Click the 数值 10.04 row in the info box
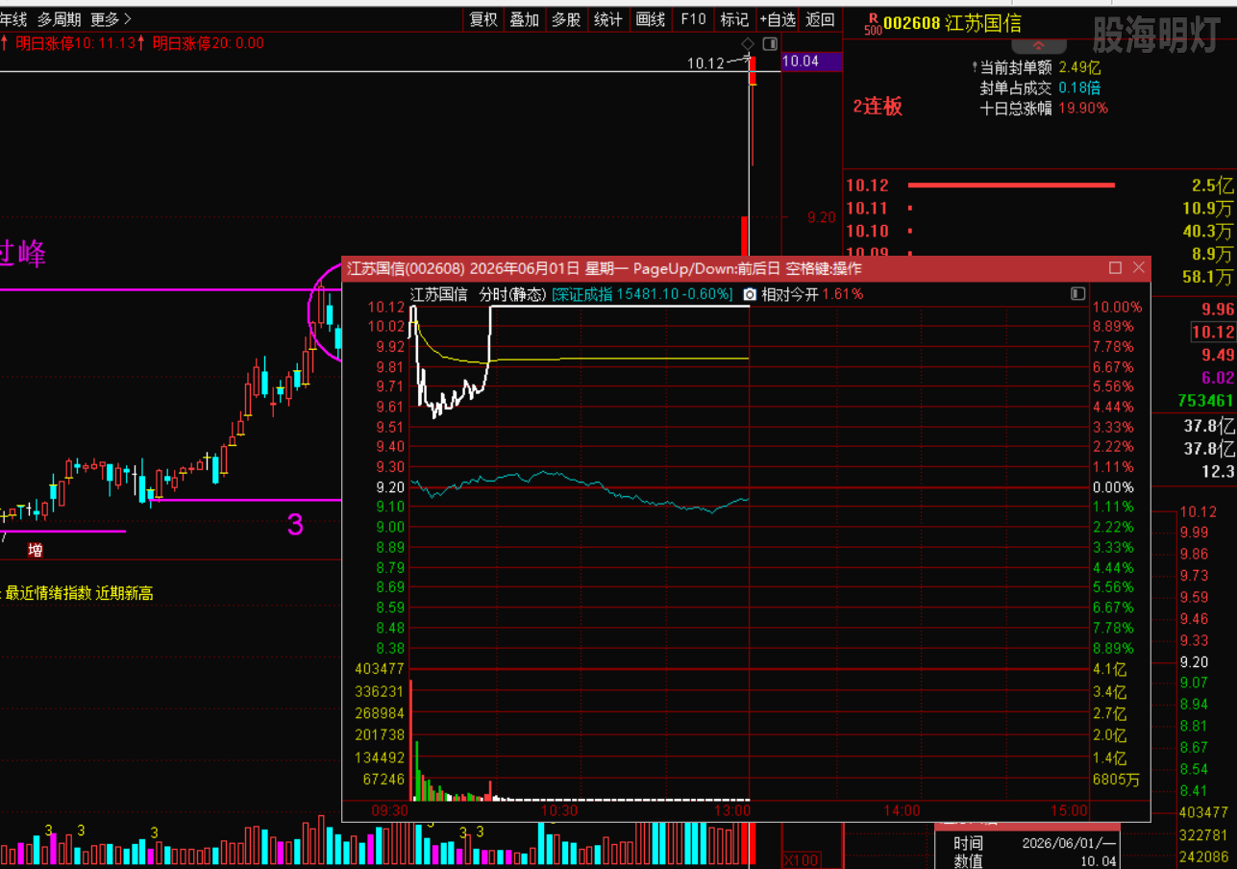Screen dimensions: 1237x869 pyautogui.click(x=1037, y=861)
